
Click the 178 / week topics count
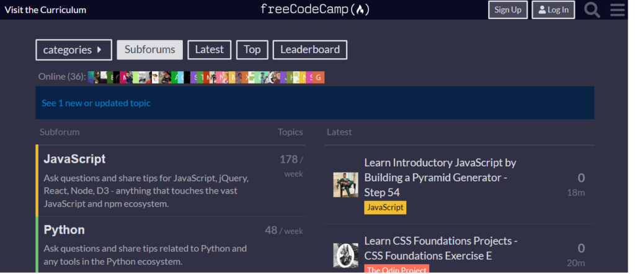point(291,166)
